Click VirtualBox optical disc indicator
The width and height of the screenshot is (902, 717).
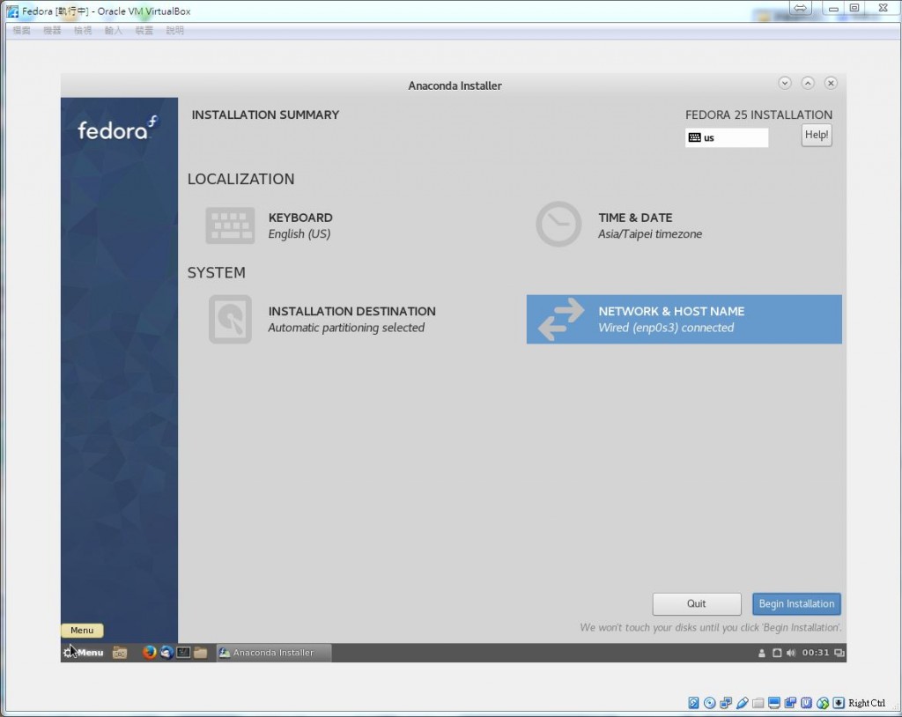point(710,703)
